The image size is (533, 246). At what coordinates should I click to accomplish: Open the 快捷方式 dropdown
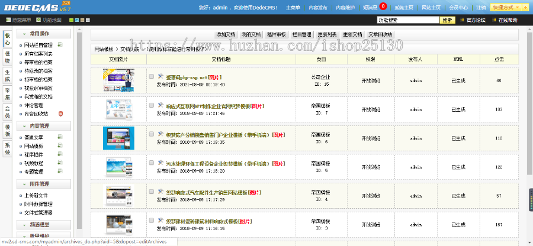coord(506,8)
